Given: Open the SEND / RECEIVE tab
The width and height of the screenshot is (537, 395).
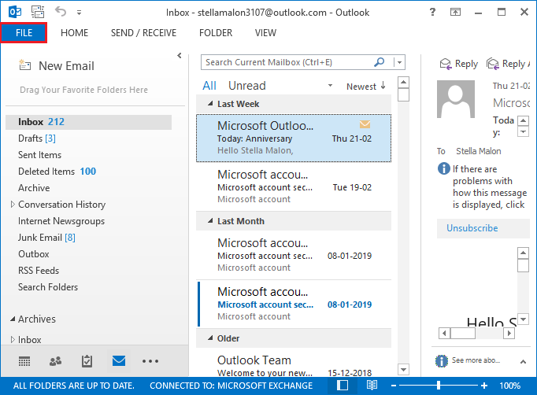Looking at the screenshot, I should 143,33.
